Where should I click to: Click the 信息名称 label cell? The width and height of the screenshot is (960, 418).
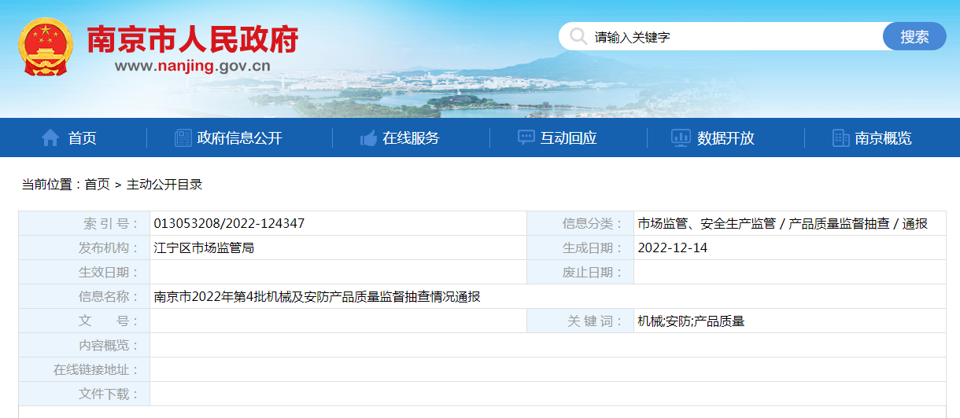pyautogui.click(x=84, y=296)
